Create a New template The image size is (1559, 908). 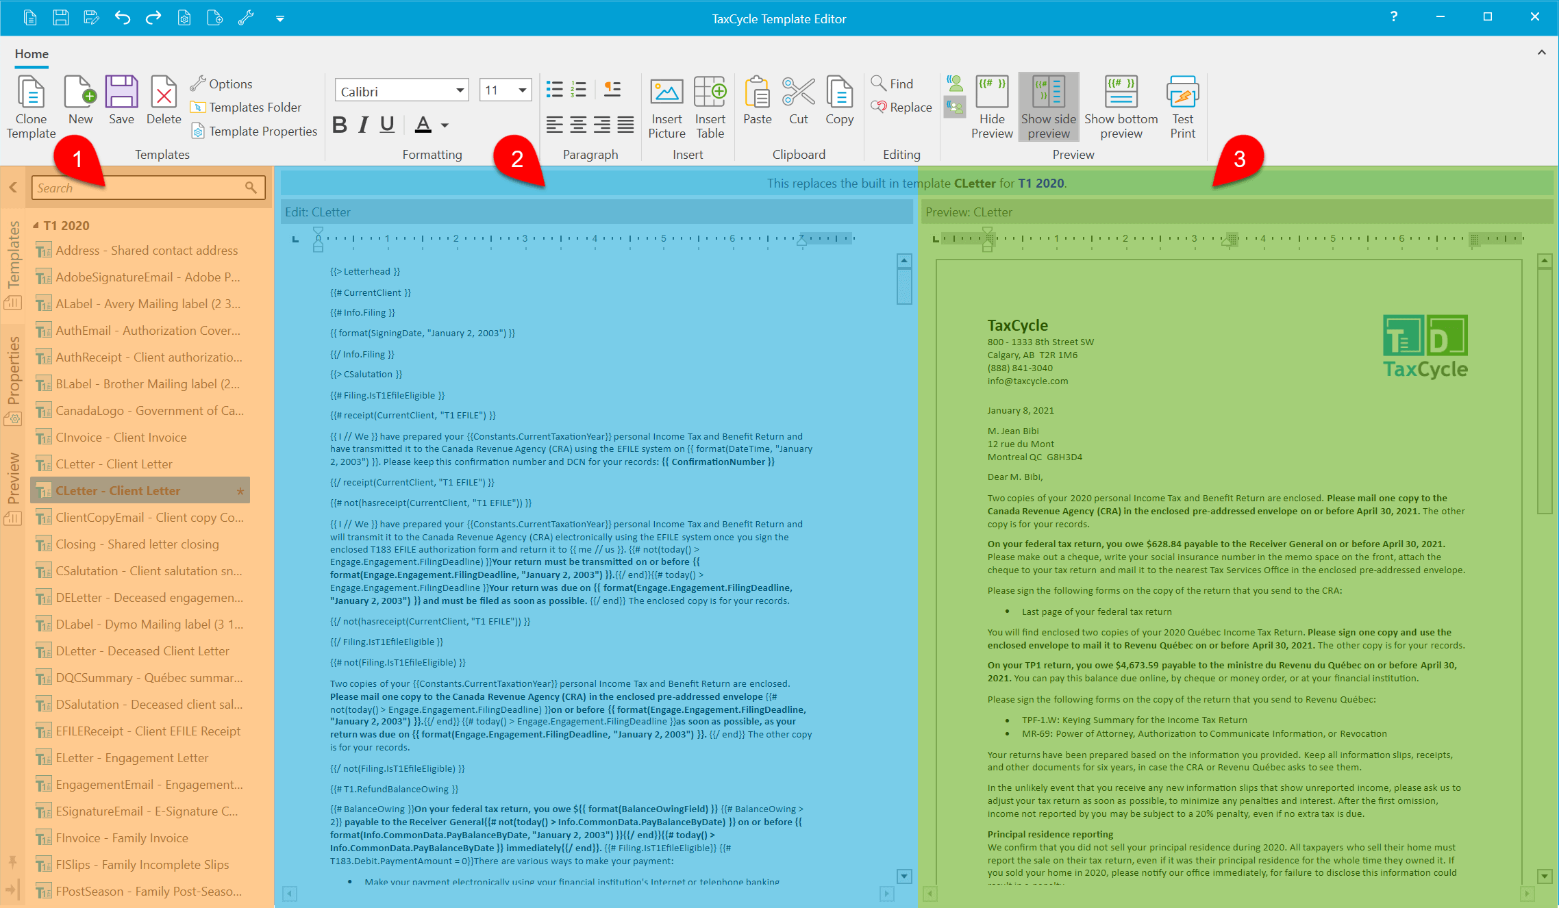click(80, 101)
